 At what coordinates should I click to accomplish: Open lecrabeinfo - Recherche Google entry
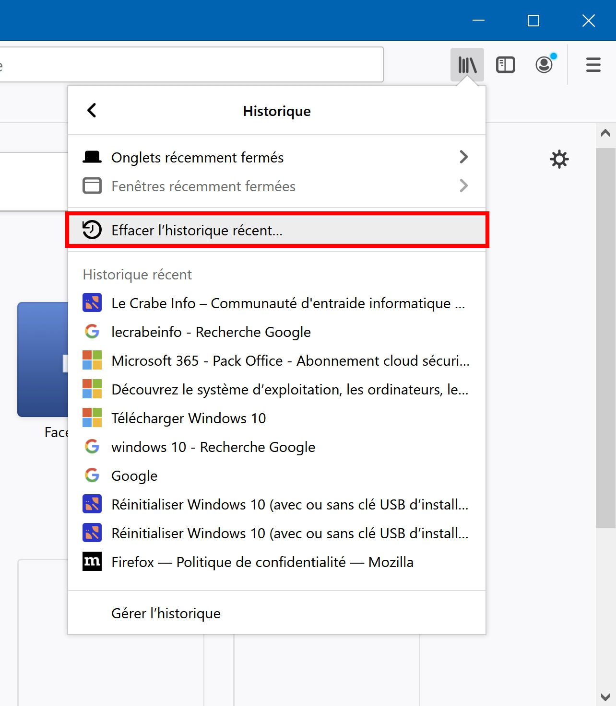(277, 332)
